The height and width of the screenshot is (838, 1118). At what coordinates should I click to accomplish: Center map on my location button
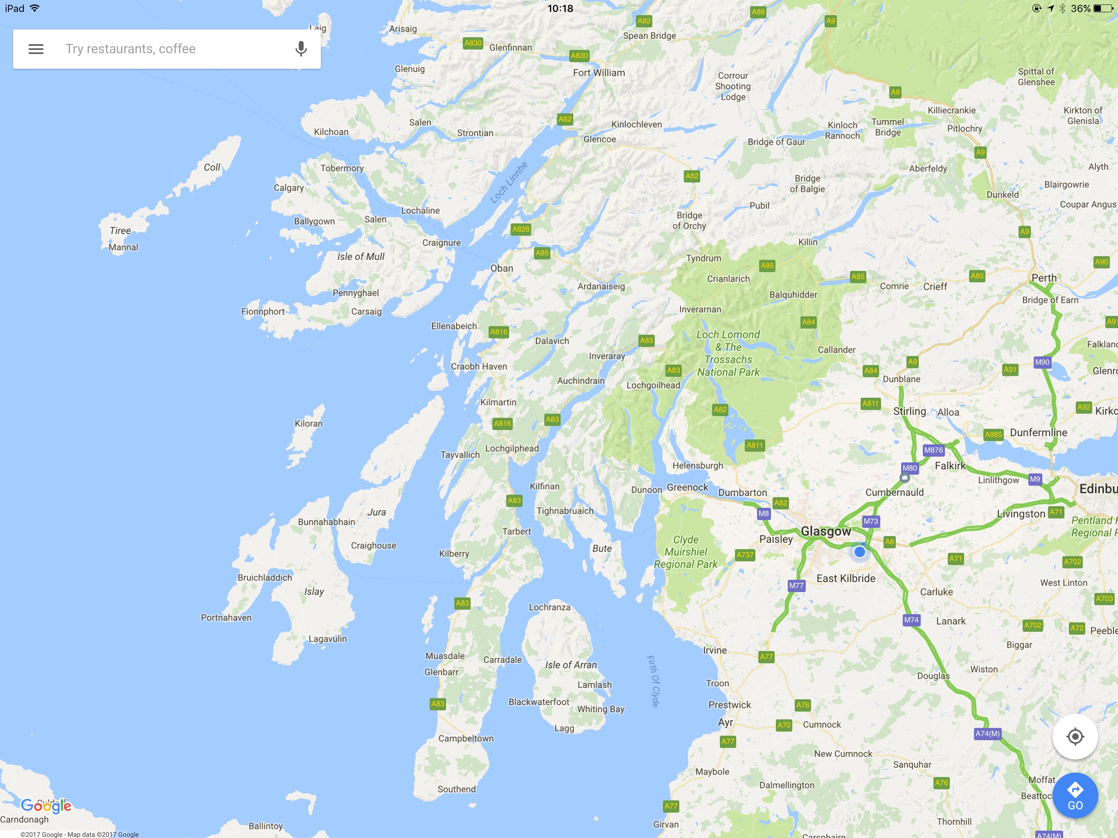point(1075,737)
